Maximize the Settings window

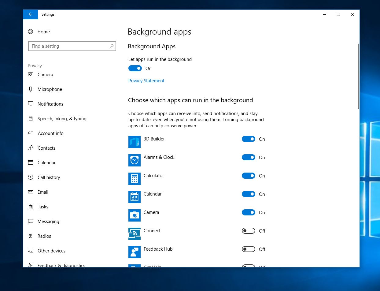point(338,14)
